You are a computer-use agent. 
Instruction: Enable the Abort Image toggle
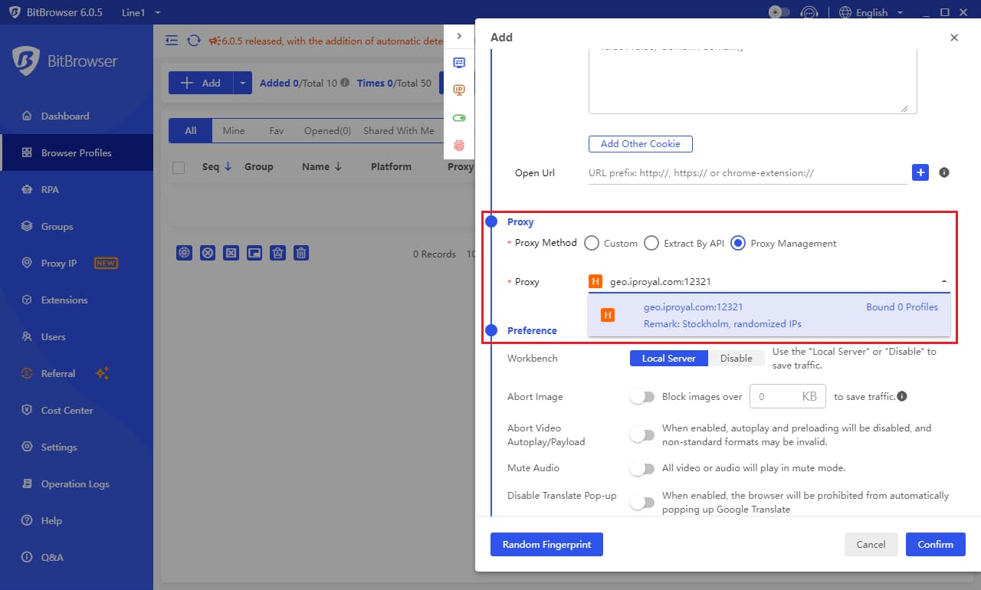642,397
